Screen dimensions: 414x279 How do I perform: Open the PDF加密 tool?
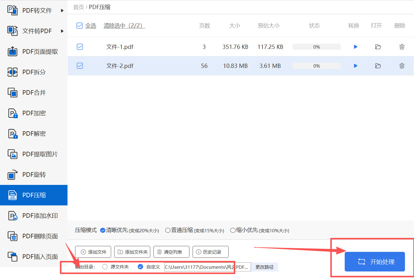click(x=33, y=113)
